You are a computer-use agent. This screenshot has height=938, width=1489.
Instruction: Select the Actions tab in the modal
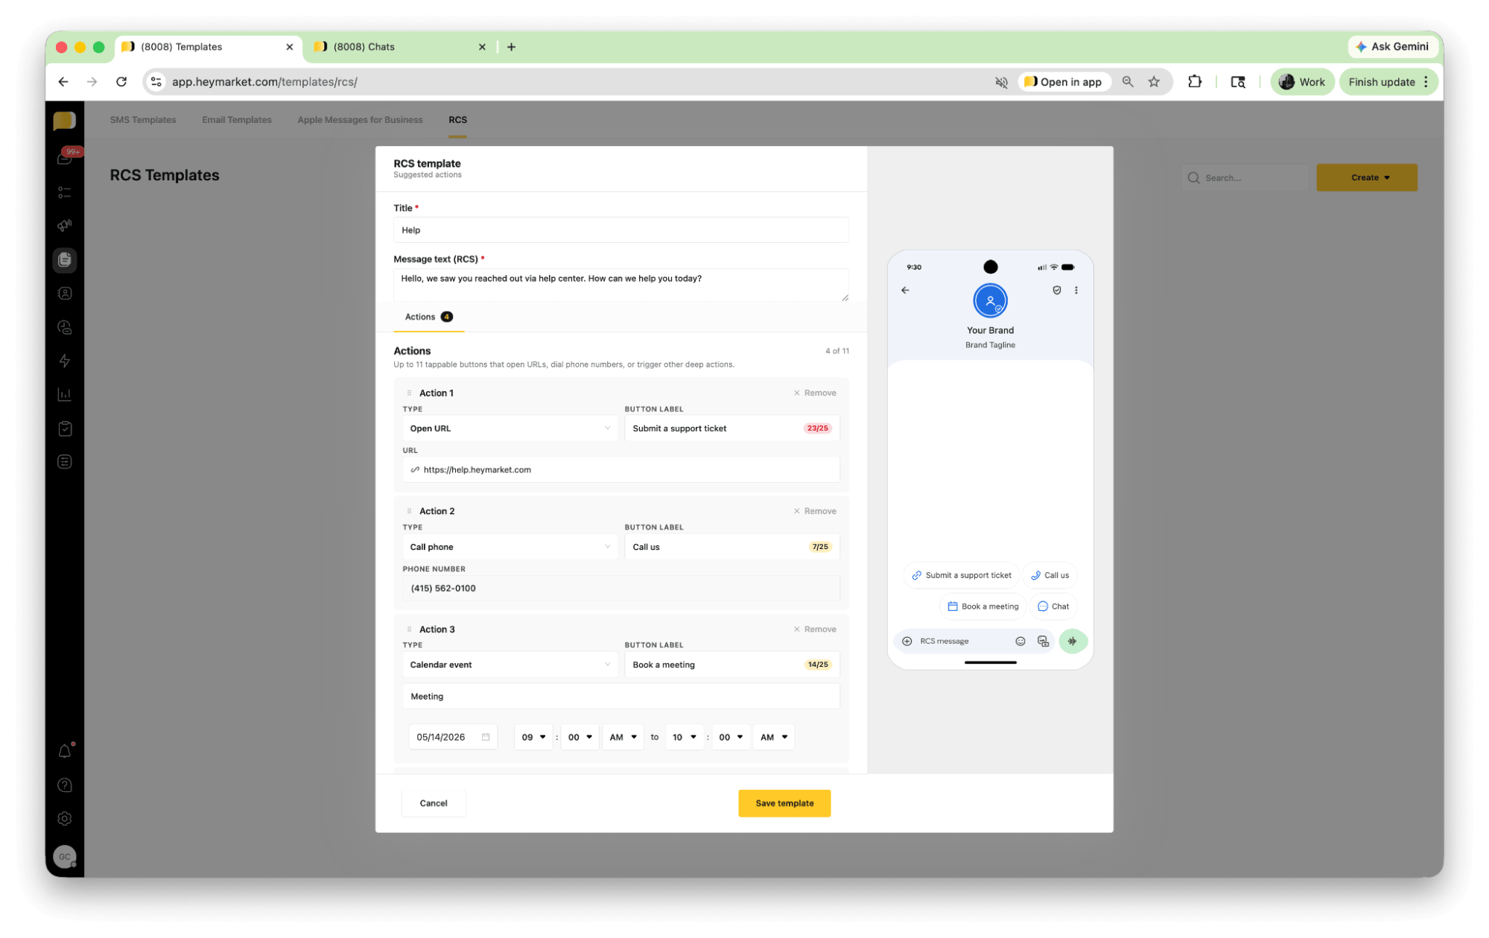point(428,317)
